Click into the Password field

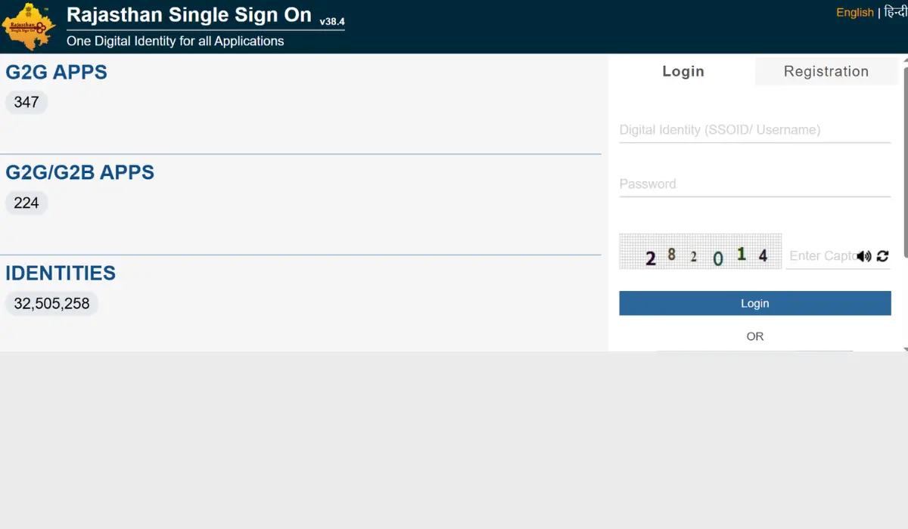coord(754,184)
